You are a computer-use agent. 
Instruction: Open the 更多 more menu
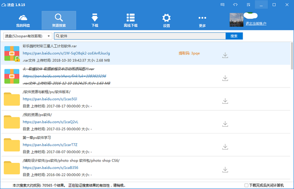coord(202,21)
